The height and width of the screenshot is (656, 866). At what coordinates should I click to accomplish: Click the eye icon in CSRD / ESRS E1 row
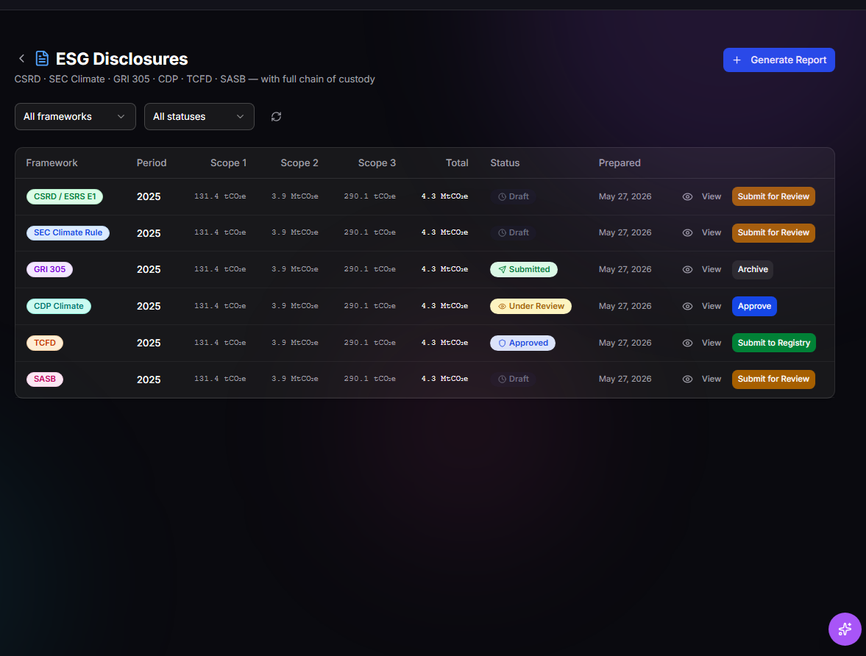click(x=687, y=196)
